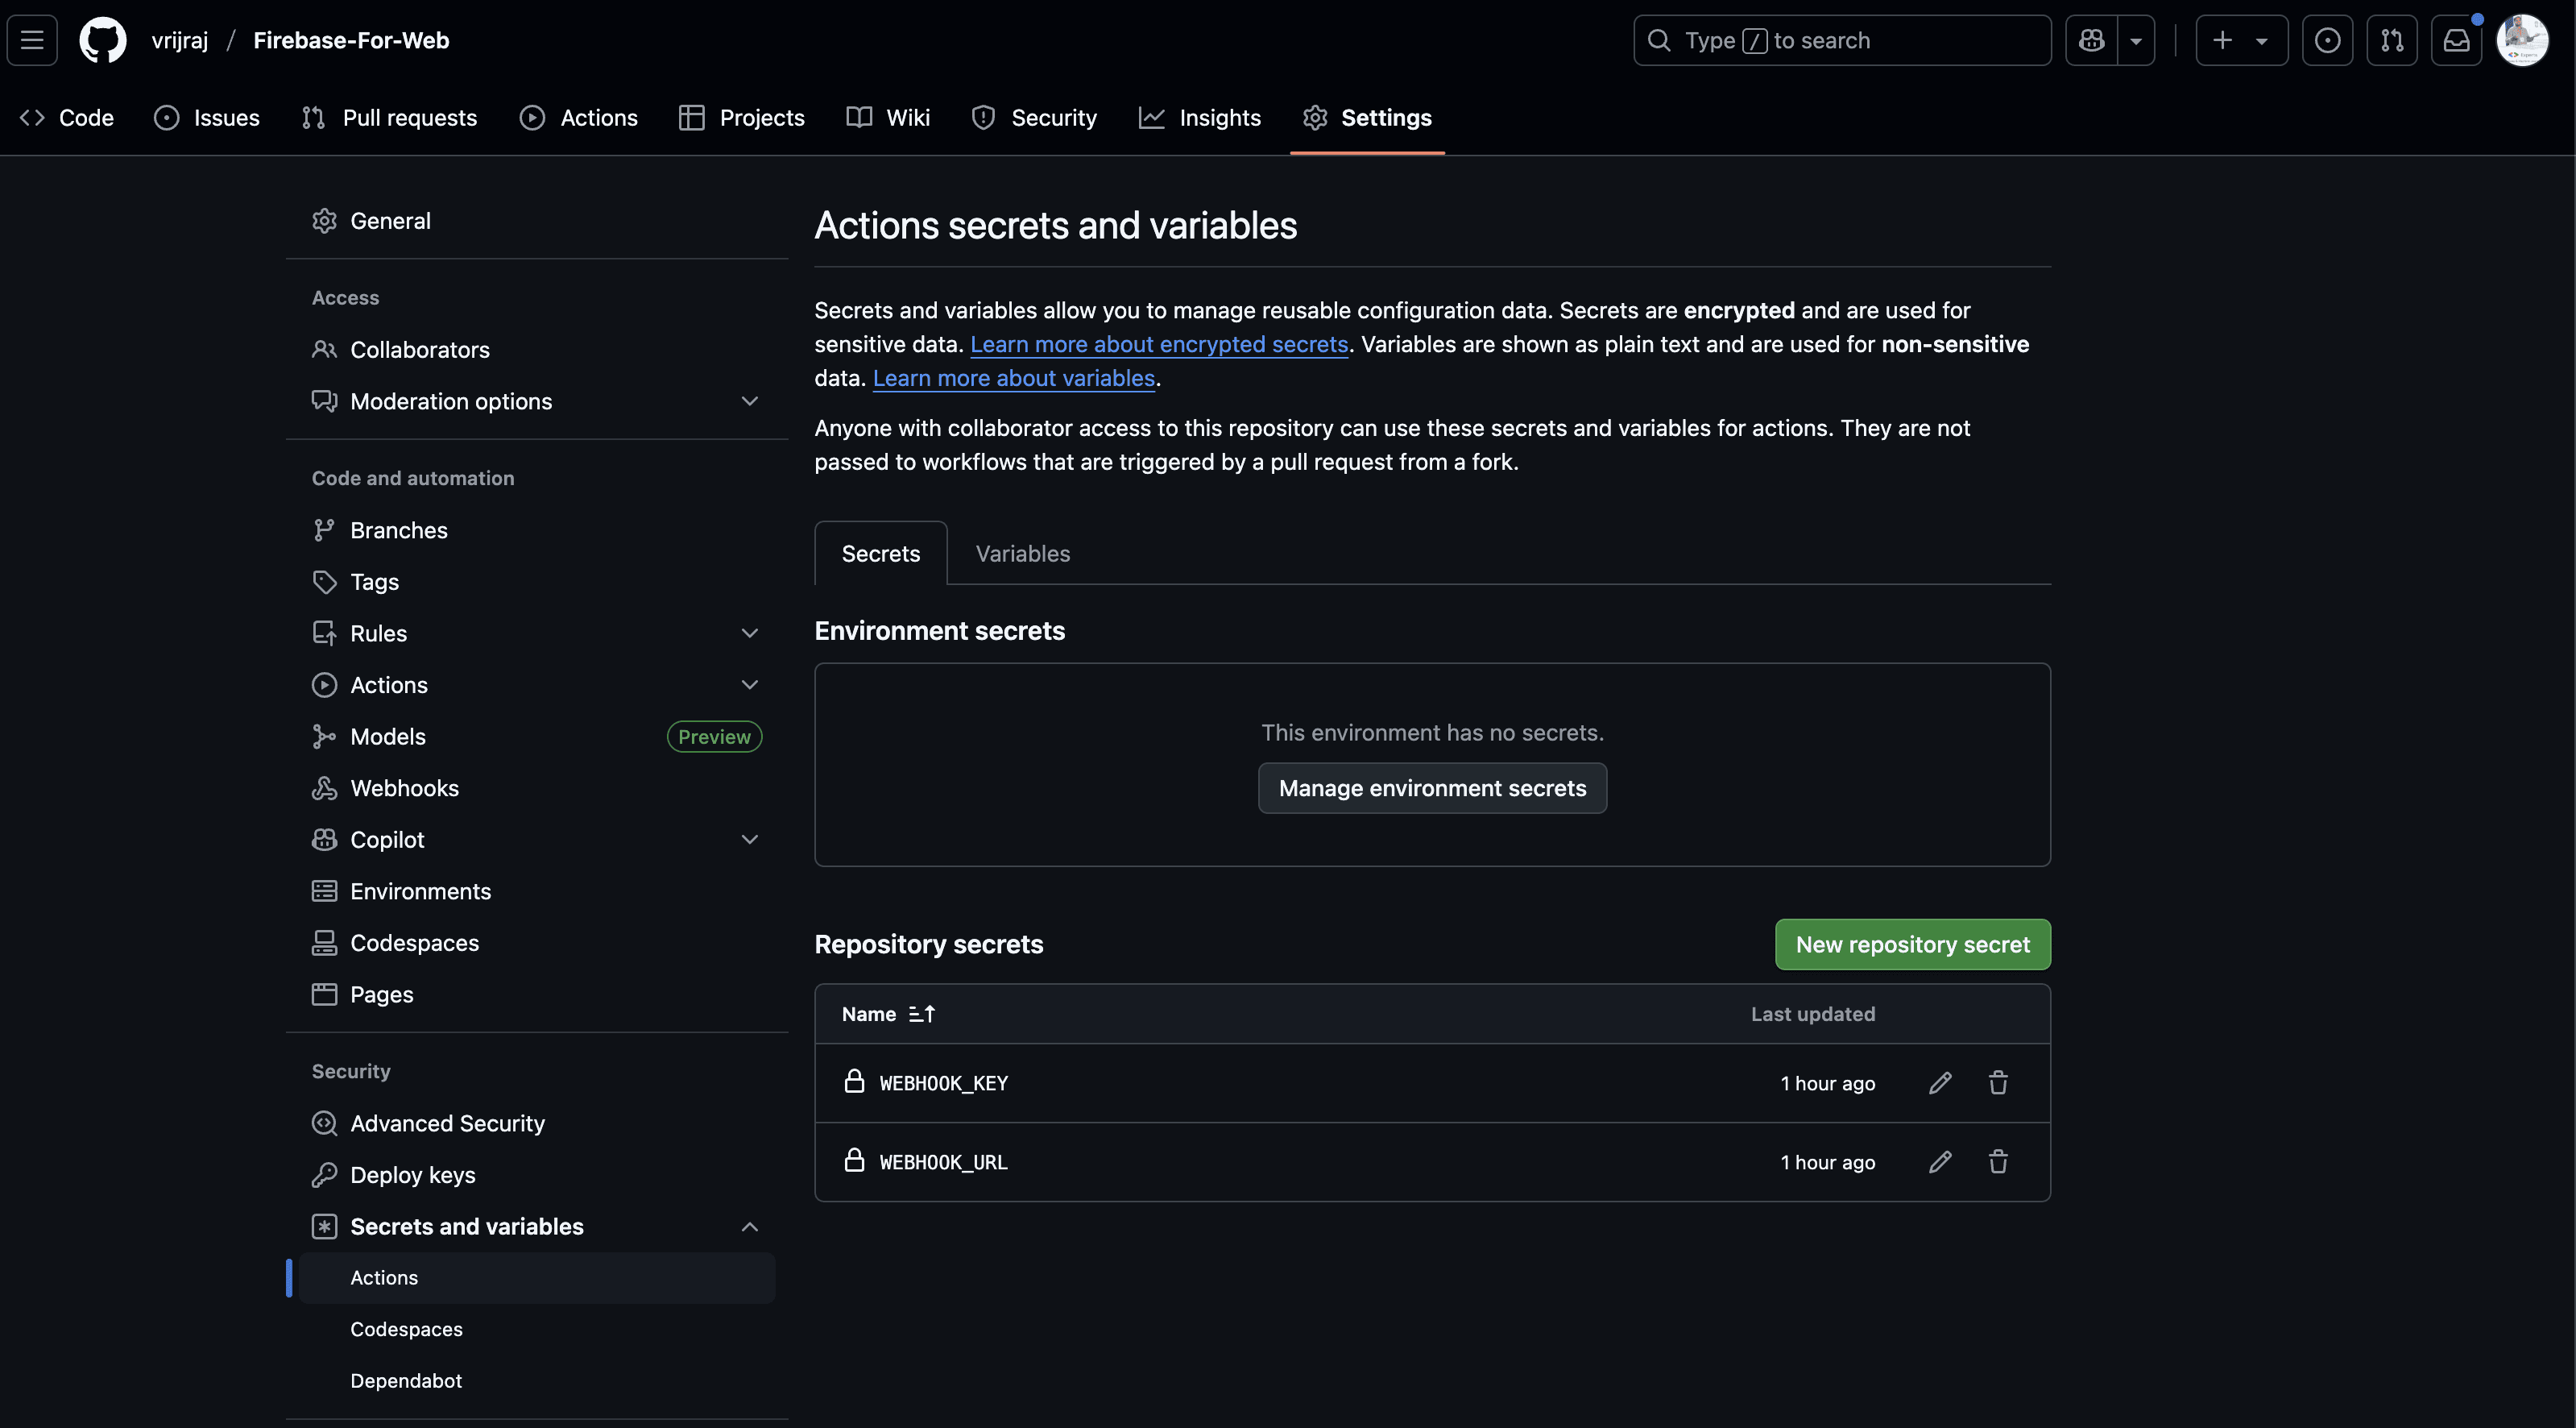Viewport: 2576px width, 1428px height.
Task: Open the hamburger navigation menu
Action: (x=32, y=40)
